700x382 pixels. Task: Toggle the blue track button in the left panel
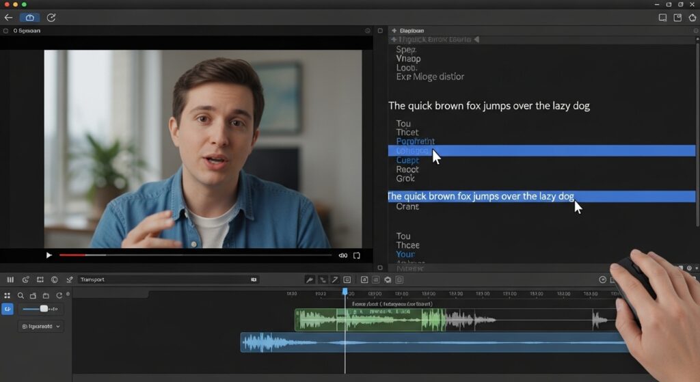point(8,309)
